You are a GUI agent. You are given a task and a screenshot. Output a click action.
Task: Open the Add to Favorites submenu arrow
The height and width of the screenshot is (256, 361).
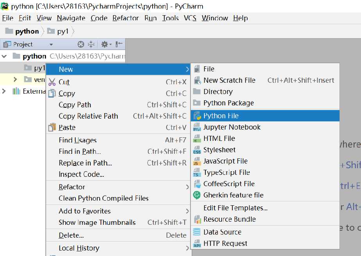tap(187, 211)
